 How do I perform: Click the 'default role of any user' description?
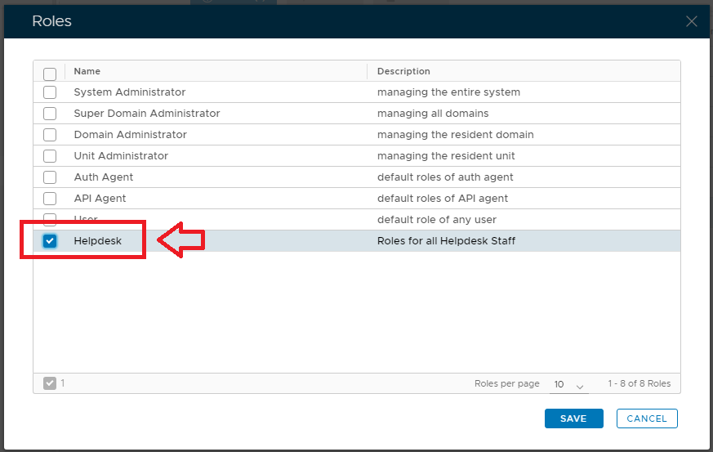(x=437, y=220)
